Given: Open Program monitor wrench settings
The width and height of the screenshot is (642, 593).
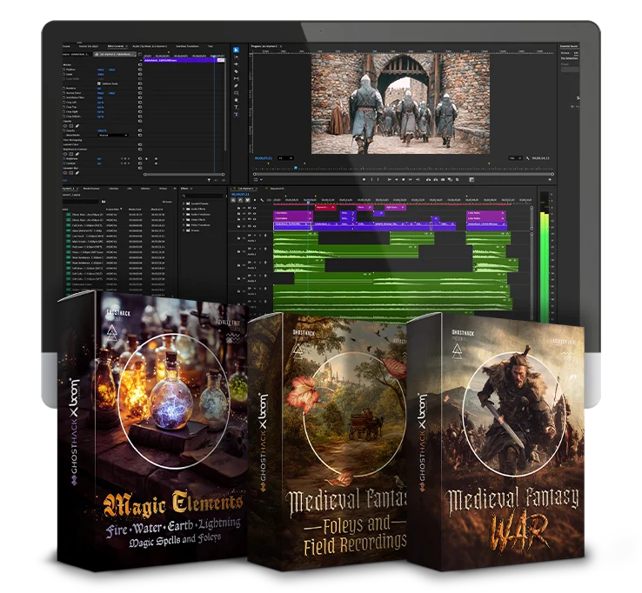Looking at the screenshot, I should pos(527,158).
